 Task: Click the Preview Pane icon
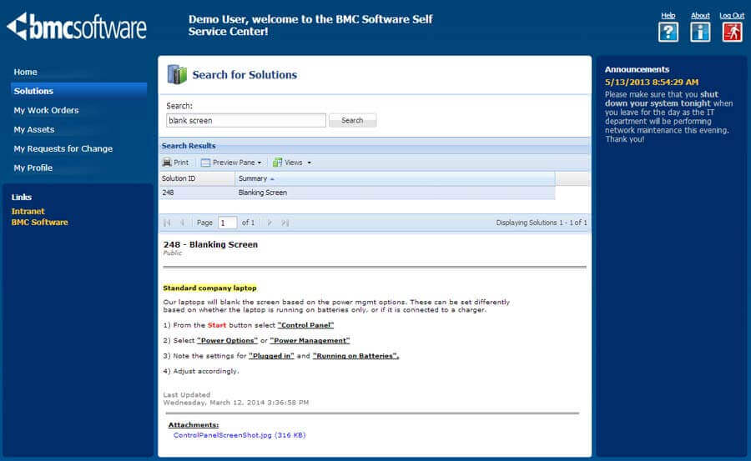click(x=205, y=163)
